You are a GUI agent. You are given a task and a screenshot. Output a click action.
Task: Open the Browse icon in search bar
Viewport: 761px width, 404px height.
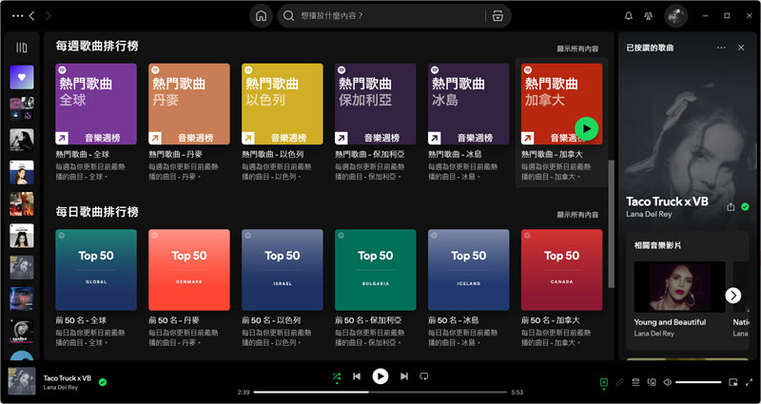(x=498, y=16)
